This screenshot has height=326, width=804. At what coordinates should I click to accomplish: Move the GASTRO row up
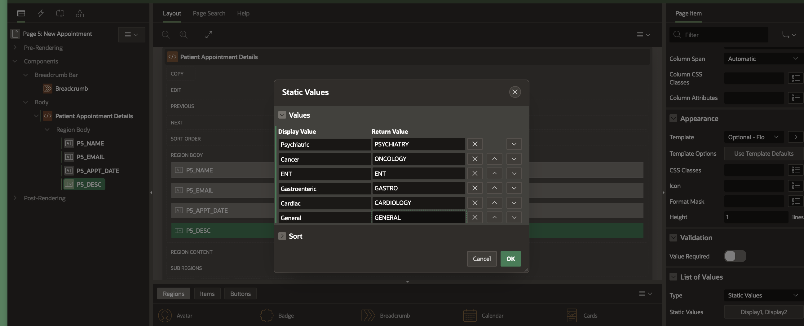tap(494, 188)
